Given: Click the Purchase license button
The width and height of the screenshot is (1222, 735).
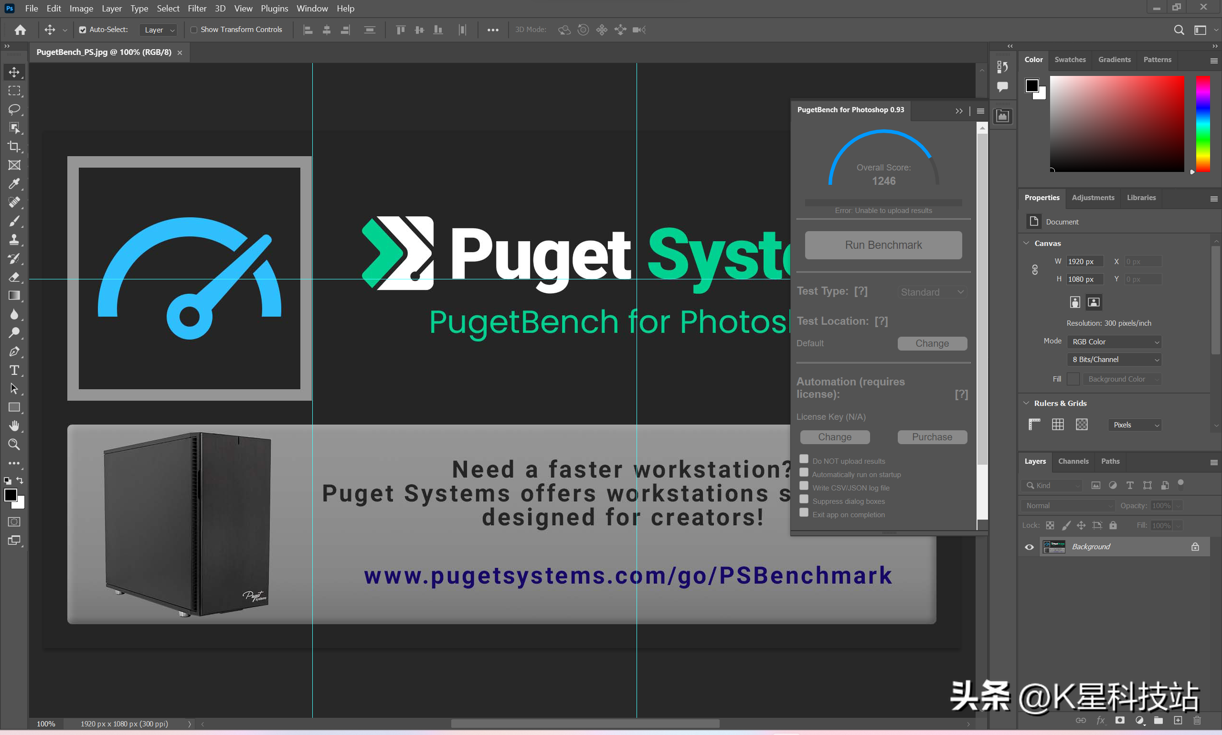Looking at the screenshot, I should 932,437.
